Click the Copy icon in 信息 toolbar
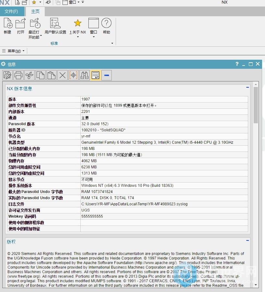 coord(40,75)
